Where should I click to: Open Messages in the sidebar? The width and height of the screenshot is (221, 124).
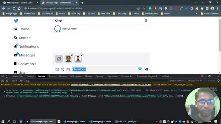(25, 55)
